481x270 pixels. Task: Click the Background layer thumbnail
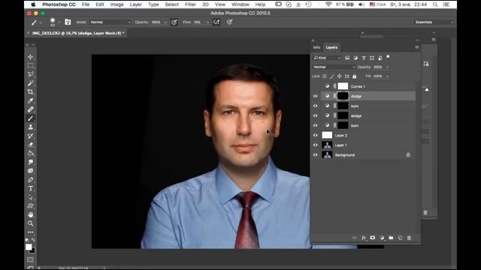coord(327,155)
